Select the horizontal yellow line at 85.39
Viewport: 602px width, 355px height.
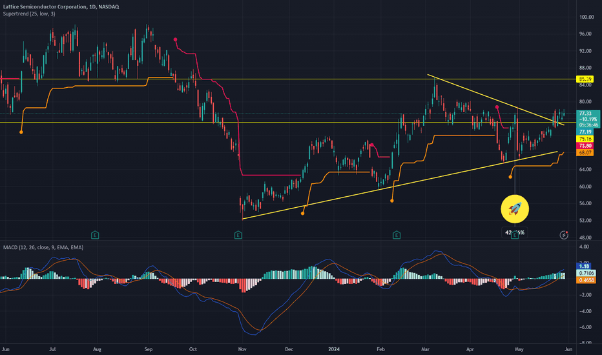(288, 79)
